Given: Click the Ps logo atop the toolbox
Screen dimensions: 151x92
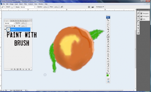Looking at the screenshot, I should [x=108, y=17].
